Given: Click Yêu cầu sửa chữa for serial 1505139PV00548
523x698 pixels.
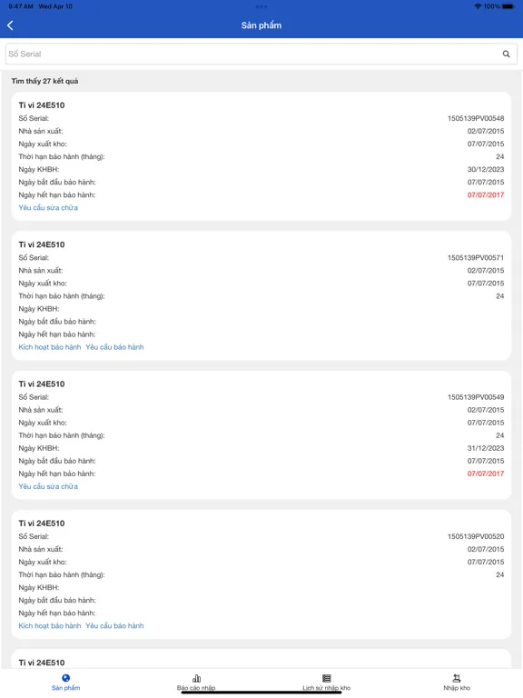Looking at the screenshot, I should tap(48, 207).
